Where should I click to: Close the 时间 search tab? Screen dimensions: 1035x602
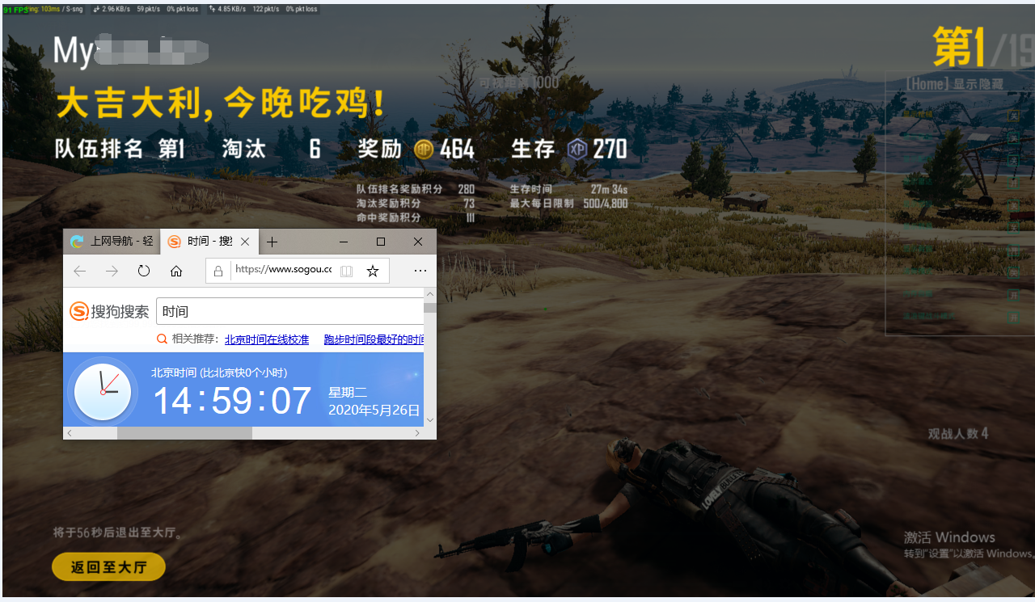pos(245,242)
